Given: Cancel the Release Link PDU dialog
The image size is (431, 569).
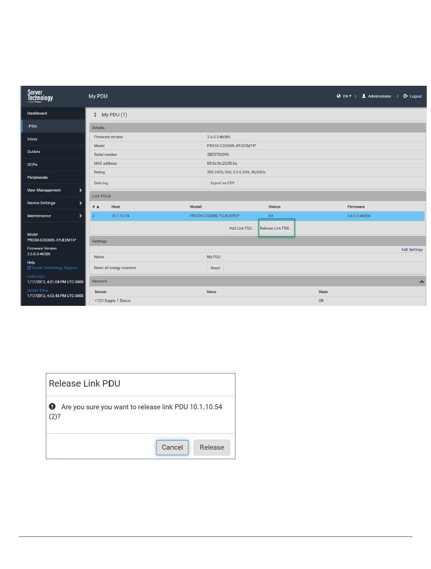Looking at the screenshot, I should (172, 447).
